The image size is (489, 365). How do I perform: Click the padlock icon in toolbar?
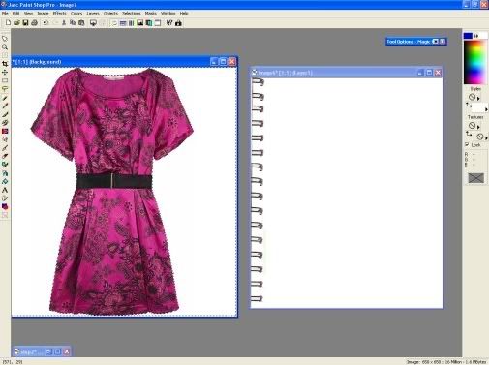tap(178, 23)
